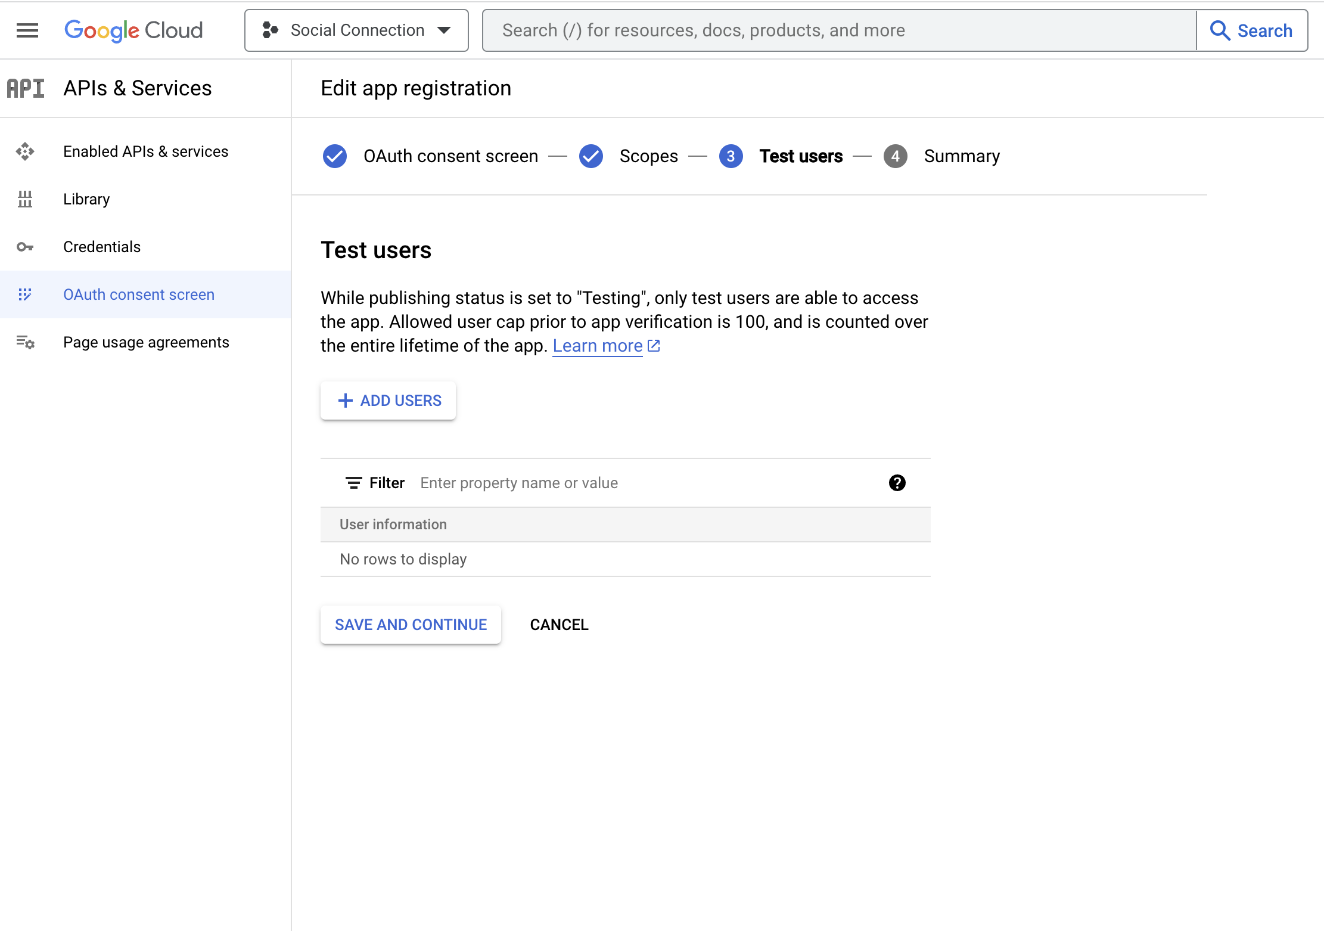This screenshot has height=931, width=1324.
Task: Click the help question mark icon
Action: click(896, 483)
